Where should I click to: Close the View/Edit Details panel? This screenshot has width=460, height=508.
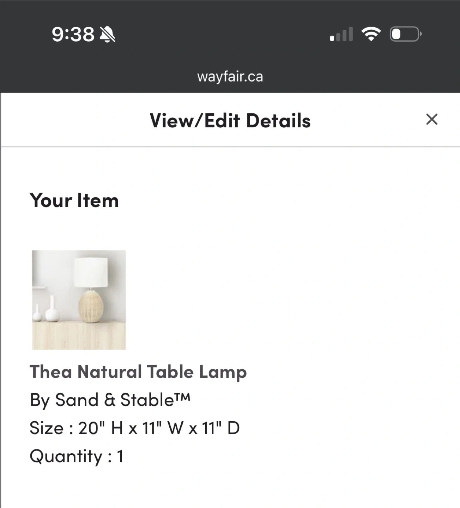click(x=431, y=120)
